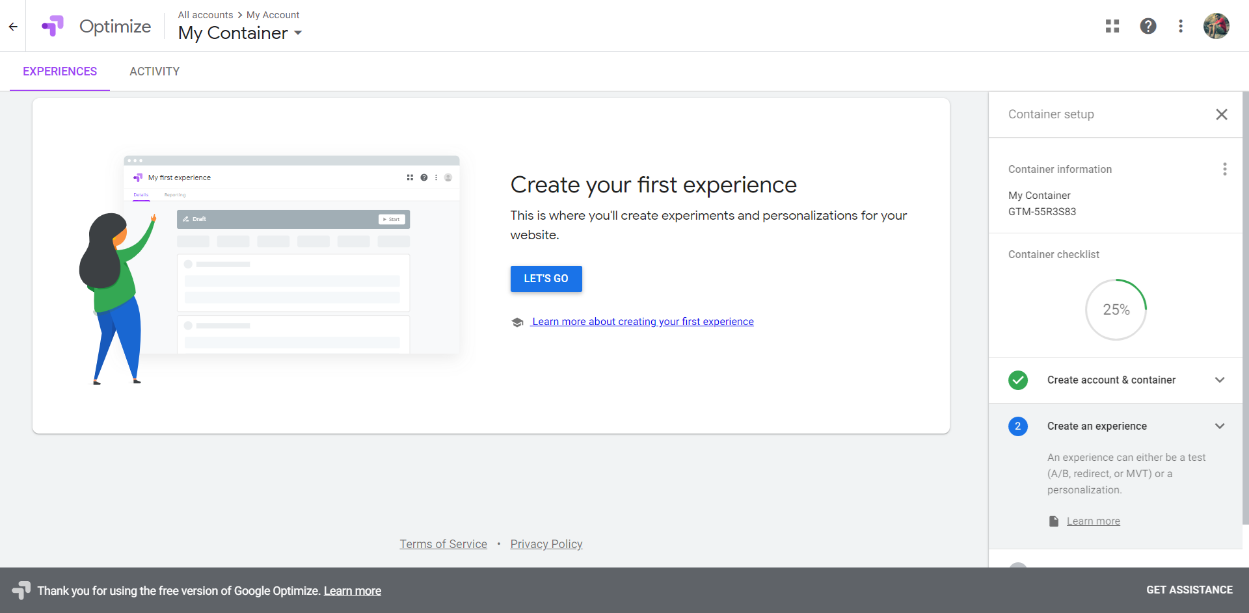Viewport: 1249px width, 613px height.
Task: Select the Experiences tab
Action: (60, 72)
